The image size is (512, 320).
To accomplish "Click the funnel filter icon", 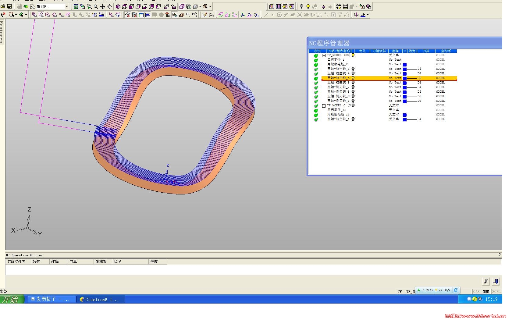I will click(x=118, y=15).
